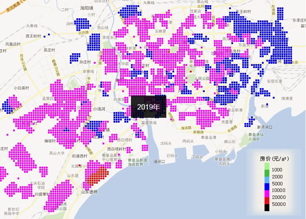The image size is (306, 219).
Task: Click the 偏坡村 map label
Action: (x=50, y=141)
